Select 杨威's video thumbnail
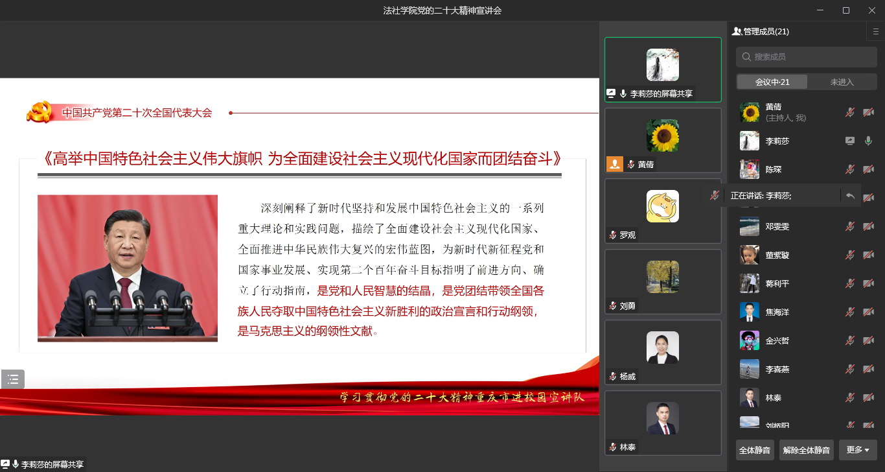This screenshot has width=885, height=472. 663,352
